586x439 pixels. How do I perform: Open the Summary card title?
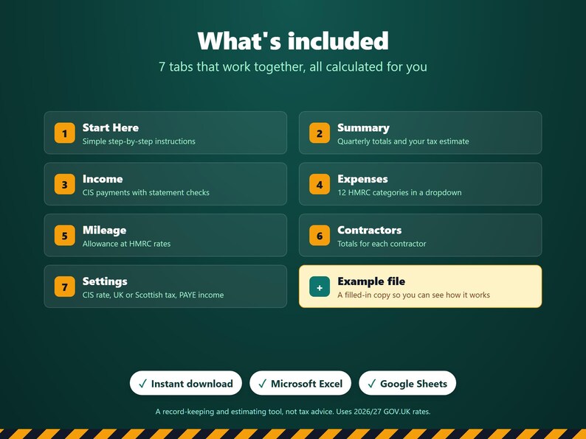click(363, 128)
